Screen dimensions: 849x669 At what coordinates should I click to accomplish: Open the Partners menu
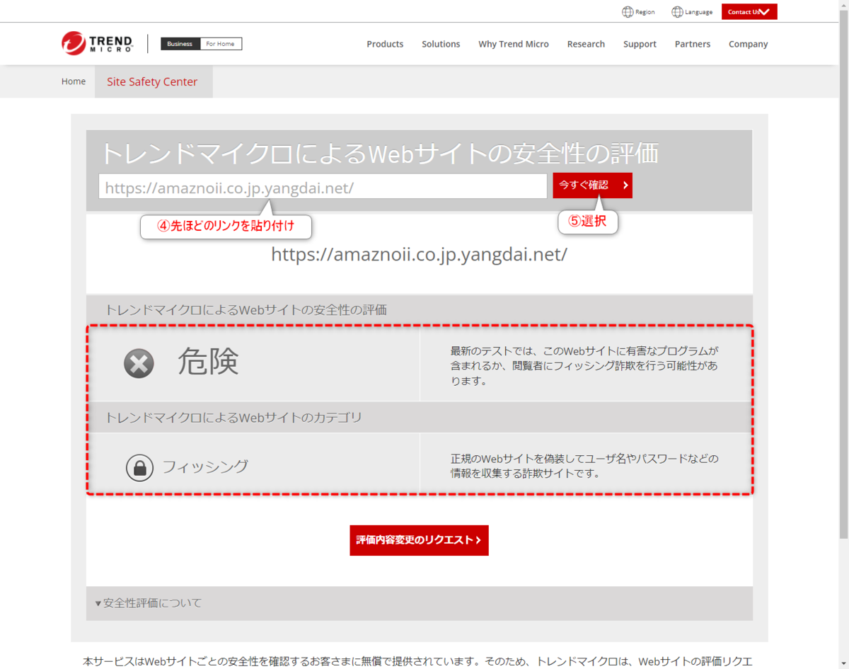[x=693, y=44]
